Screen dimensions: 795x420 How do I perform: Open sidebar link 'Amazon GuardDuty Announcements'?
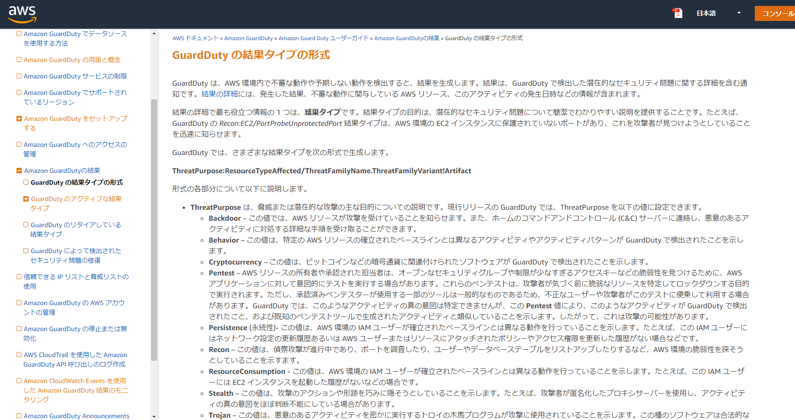[x=77, y=416]
